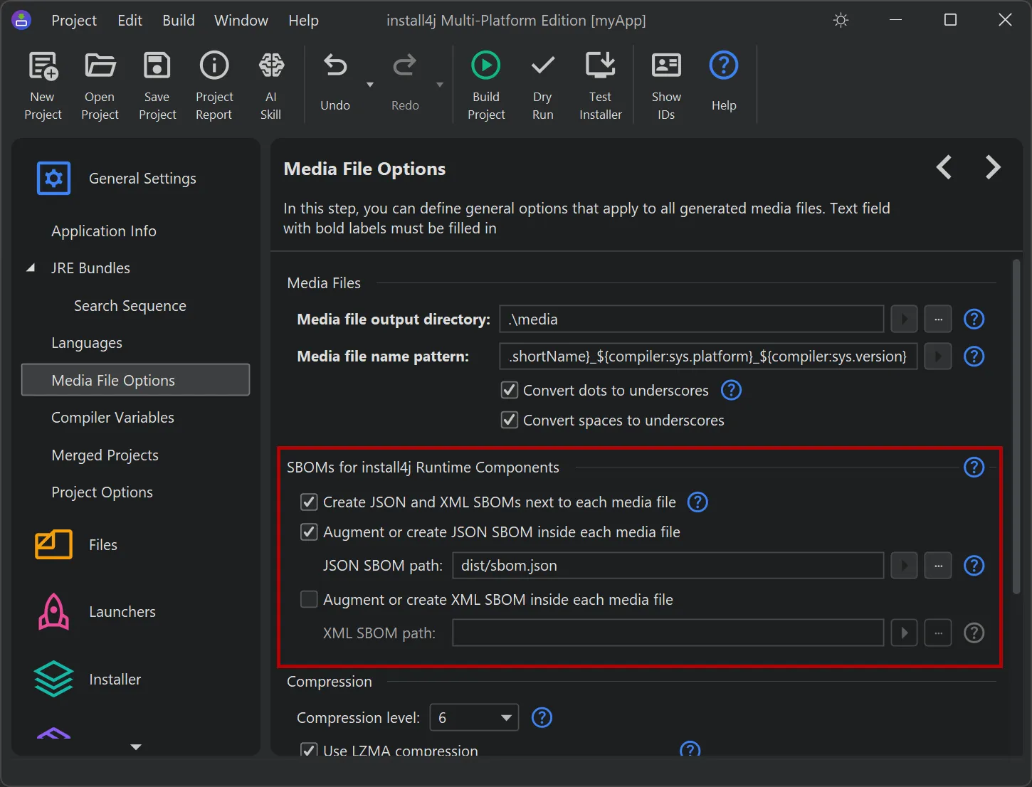
Task: Uncheck Convert spaces to underscores
Action: [510, 420]
